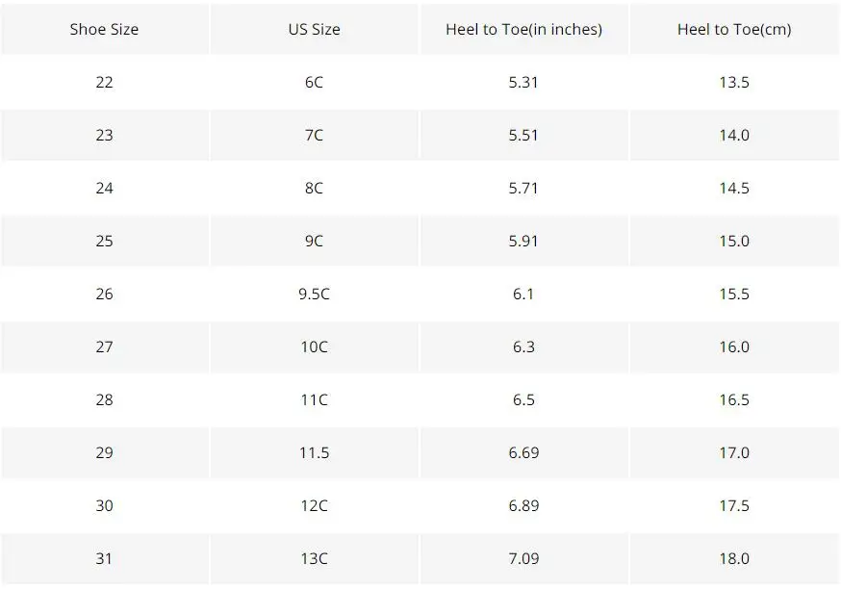Select the 6C US size cell
The image size is (841, 589).
pos(314,82)
